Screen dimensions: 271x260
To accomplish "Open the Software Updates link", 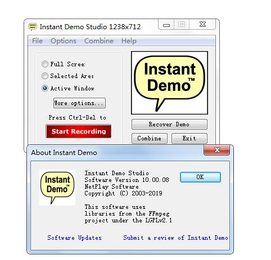I will [x=74, y=238].
